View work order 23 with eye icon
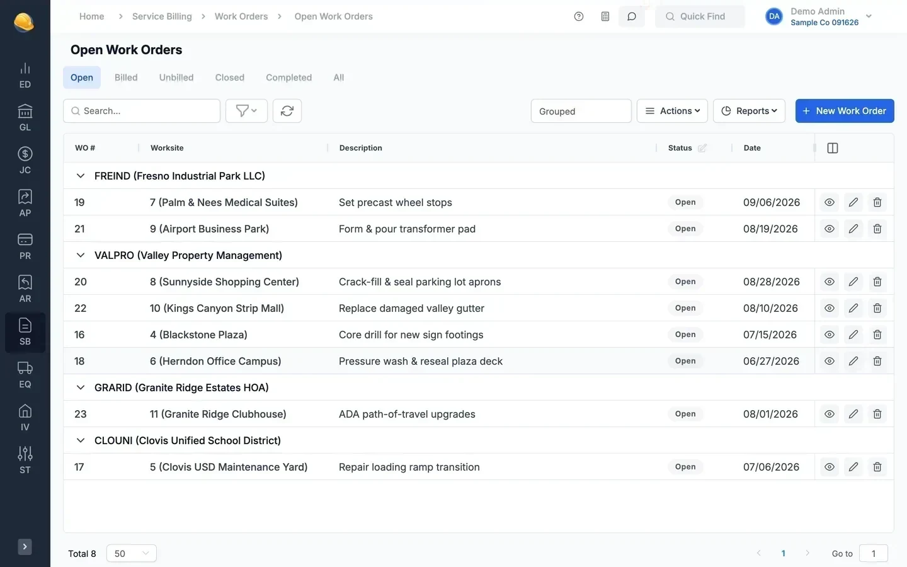The image size is (907, 567). pyautogui.click(x=830, y=414)
